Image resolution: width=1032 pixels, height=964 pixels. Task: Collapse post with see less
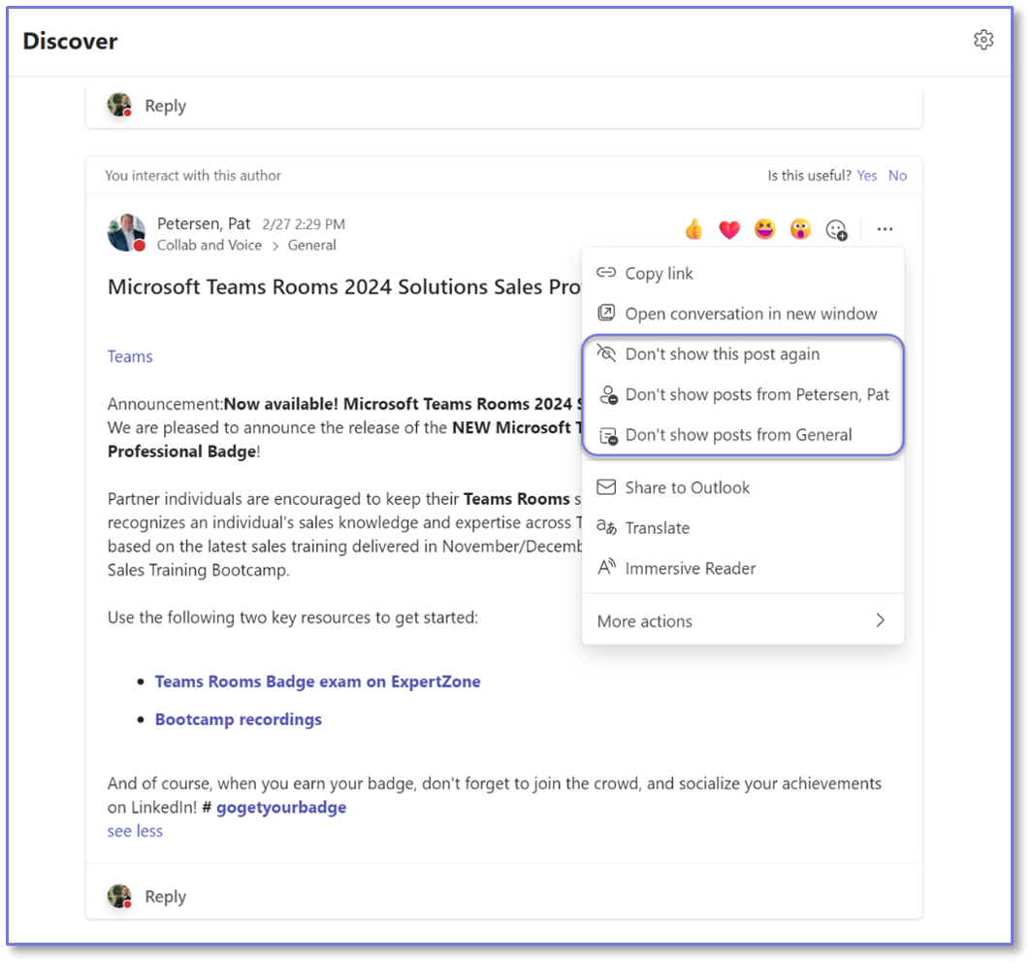[x=135, y=831]
